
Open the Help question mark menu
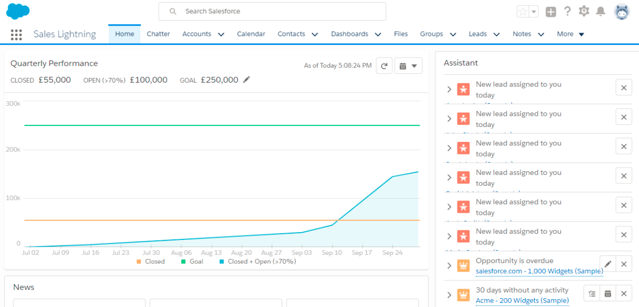point(567,11)
